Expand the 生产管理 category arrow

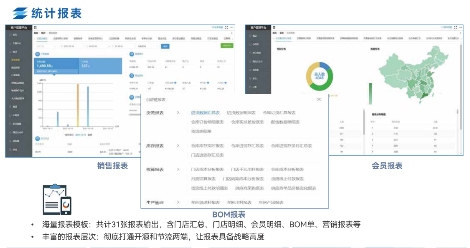[x=178, y=203]
